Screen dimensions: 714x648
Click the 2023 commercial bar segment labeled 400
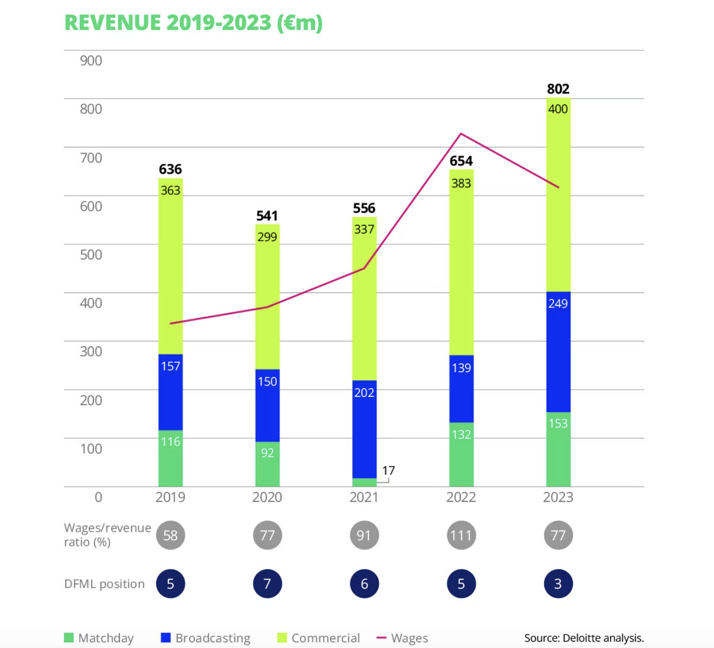(x=558, y=196)
